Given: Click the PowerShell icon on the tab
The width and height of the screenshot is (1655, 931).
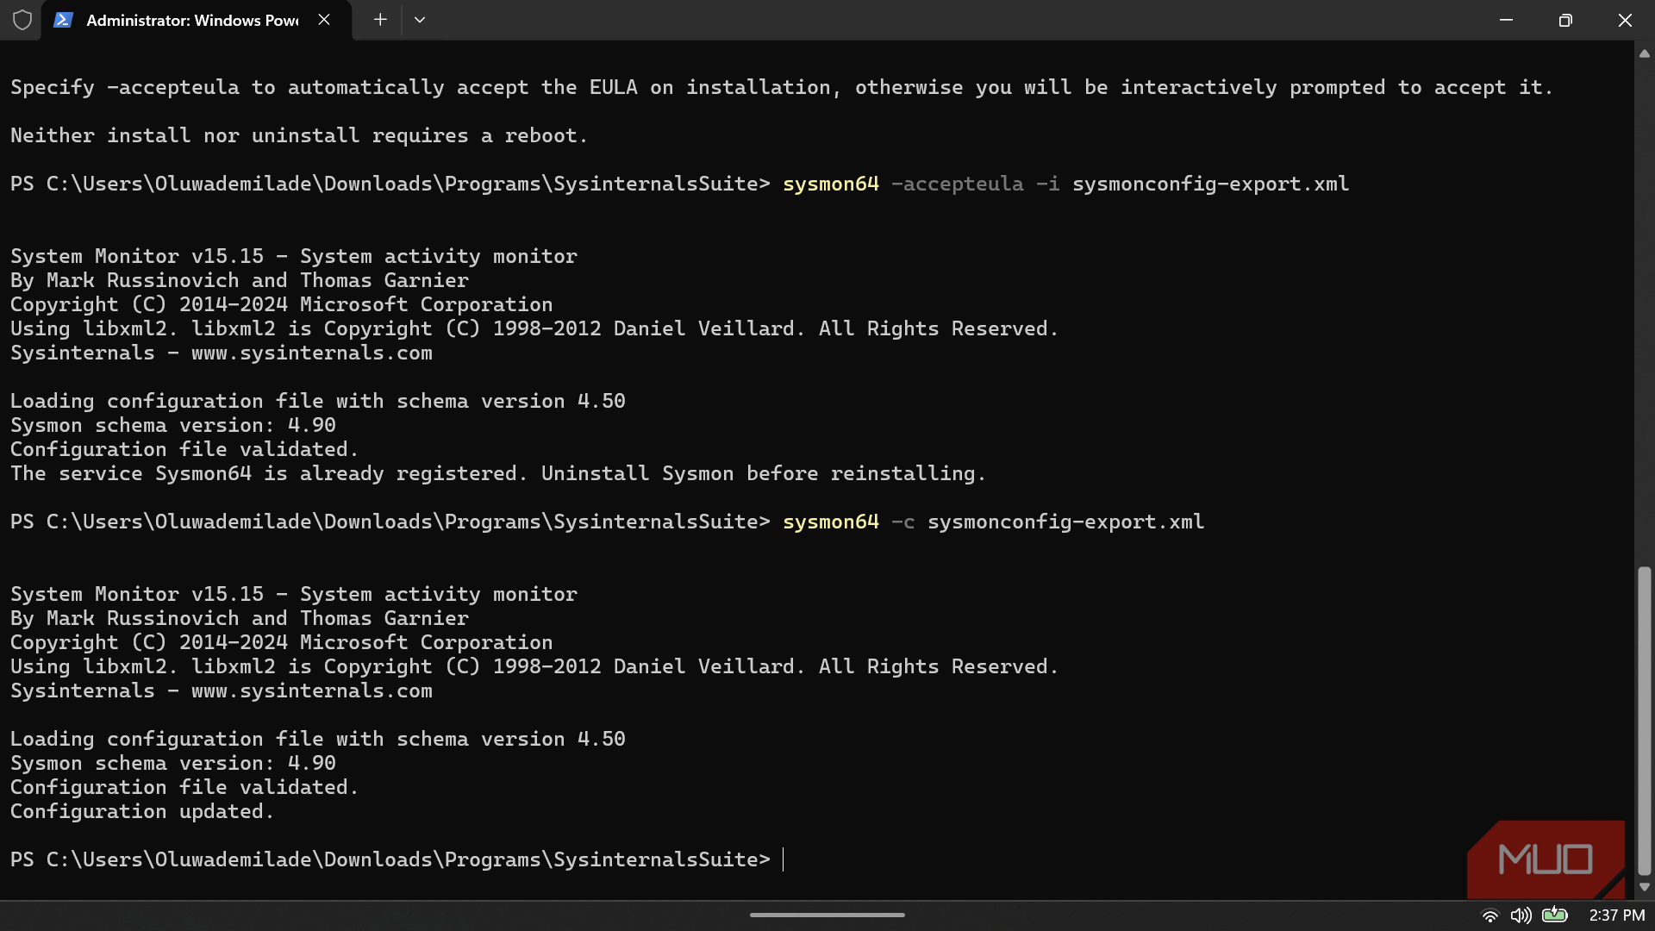Looking at the screenshot, I should (63, 20).
